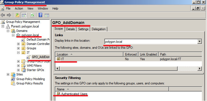This screenshot has height=101, width=207.
Task: Click the Links list scroll right arrow
Action: pyautogui.click(x=200, y=69)
